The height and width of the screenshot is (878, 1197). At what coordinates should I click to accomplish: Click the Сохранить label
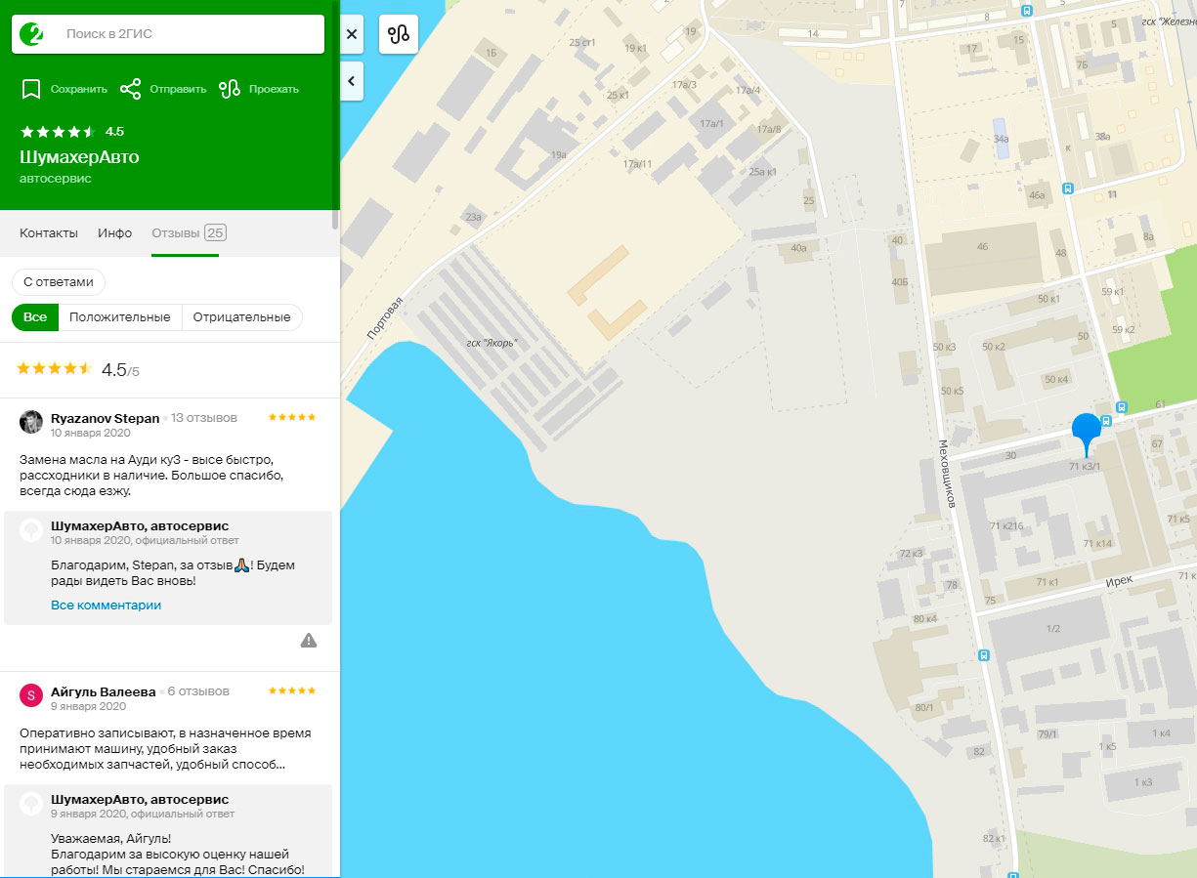tap(79, 89)
